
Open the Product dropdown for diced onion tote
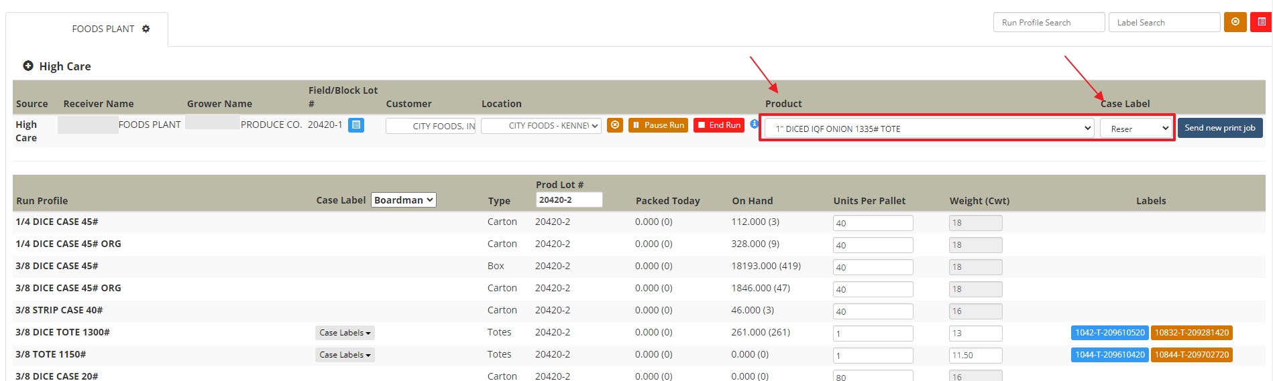tap(929, 129)
